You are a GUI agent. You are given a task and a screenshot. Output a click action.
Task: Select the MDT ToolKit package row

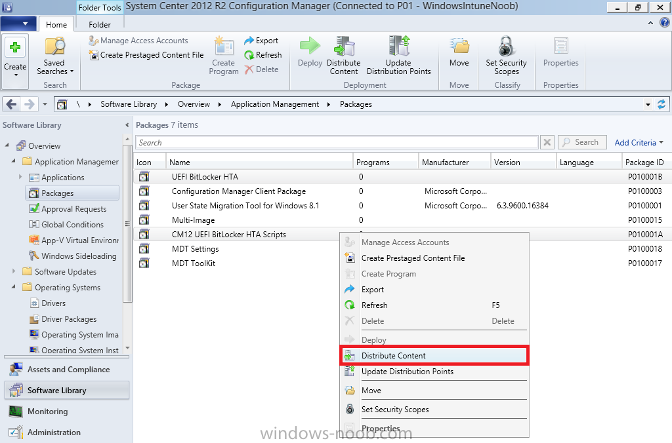(x=402, y=263)
